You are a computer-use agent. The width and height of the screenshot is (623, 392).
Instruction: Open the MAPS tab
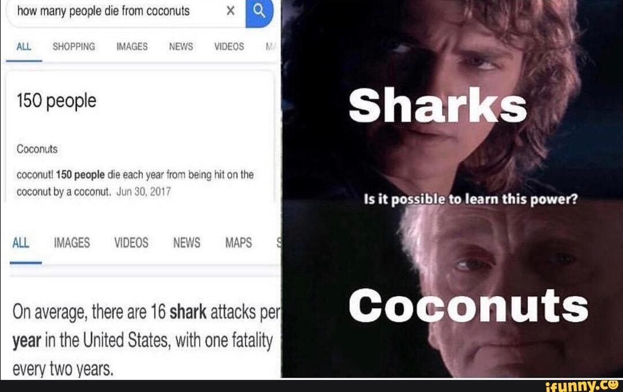pos(238,242)
